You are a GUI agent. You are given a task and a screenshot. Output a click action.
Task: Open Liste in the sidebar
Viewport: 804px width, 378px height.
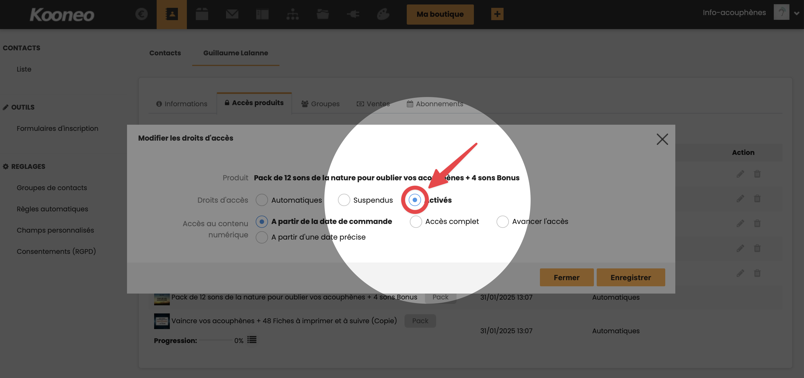coord(24,69)
